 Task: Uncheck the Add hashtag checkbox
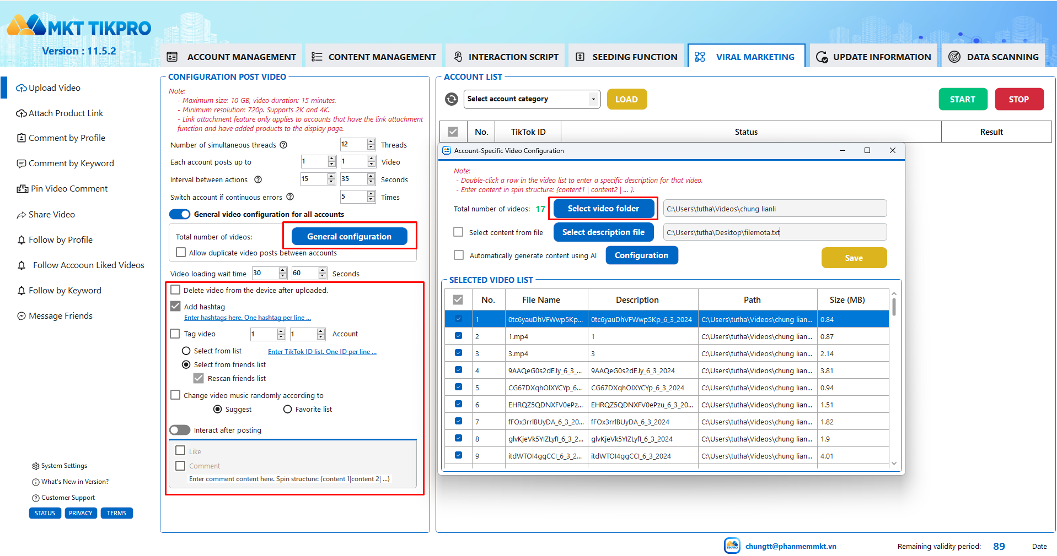(175, 306)
